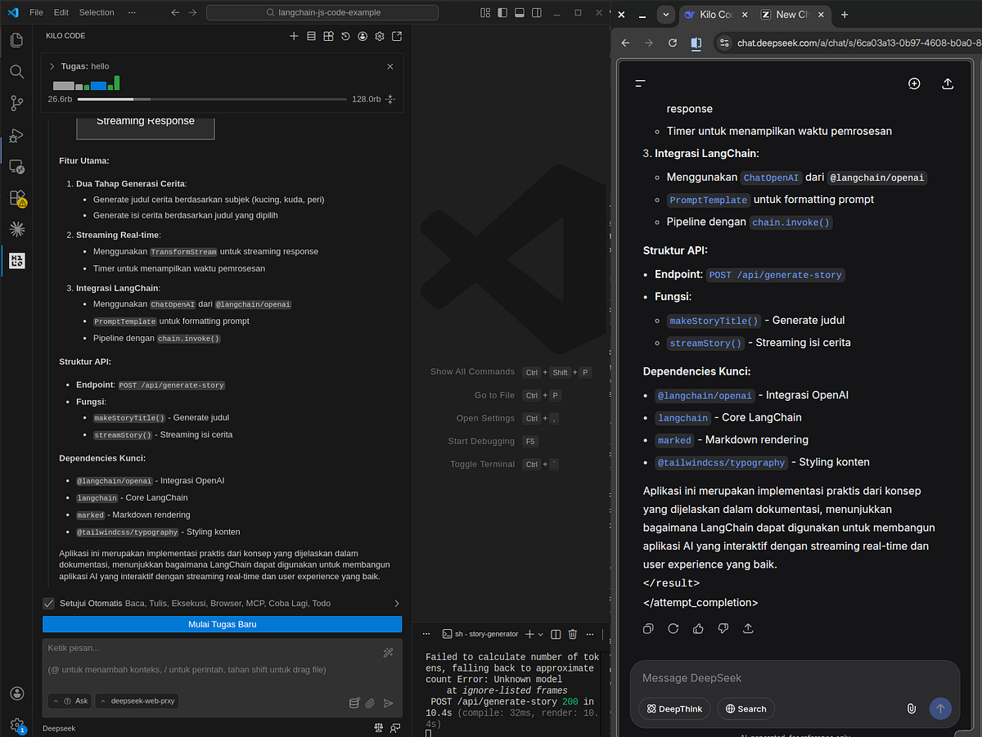982x737 pixels.
Task: Focus the Message DeepSeek input field
Action: pyautogui.click(x=794, y=678)
